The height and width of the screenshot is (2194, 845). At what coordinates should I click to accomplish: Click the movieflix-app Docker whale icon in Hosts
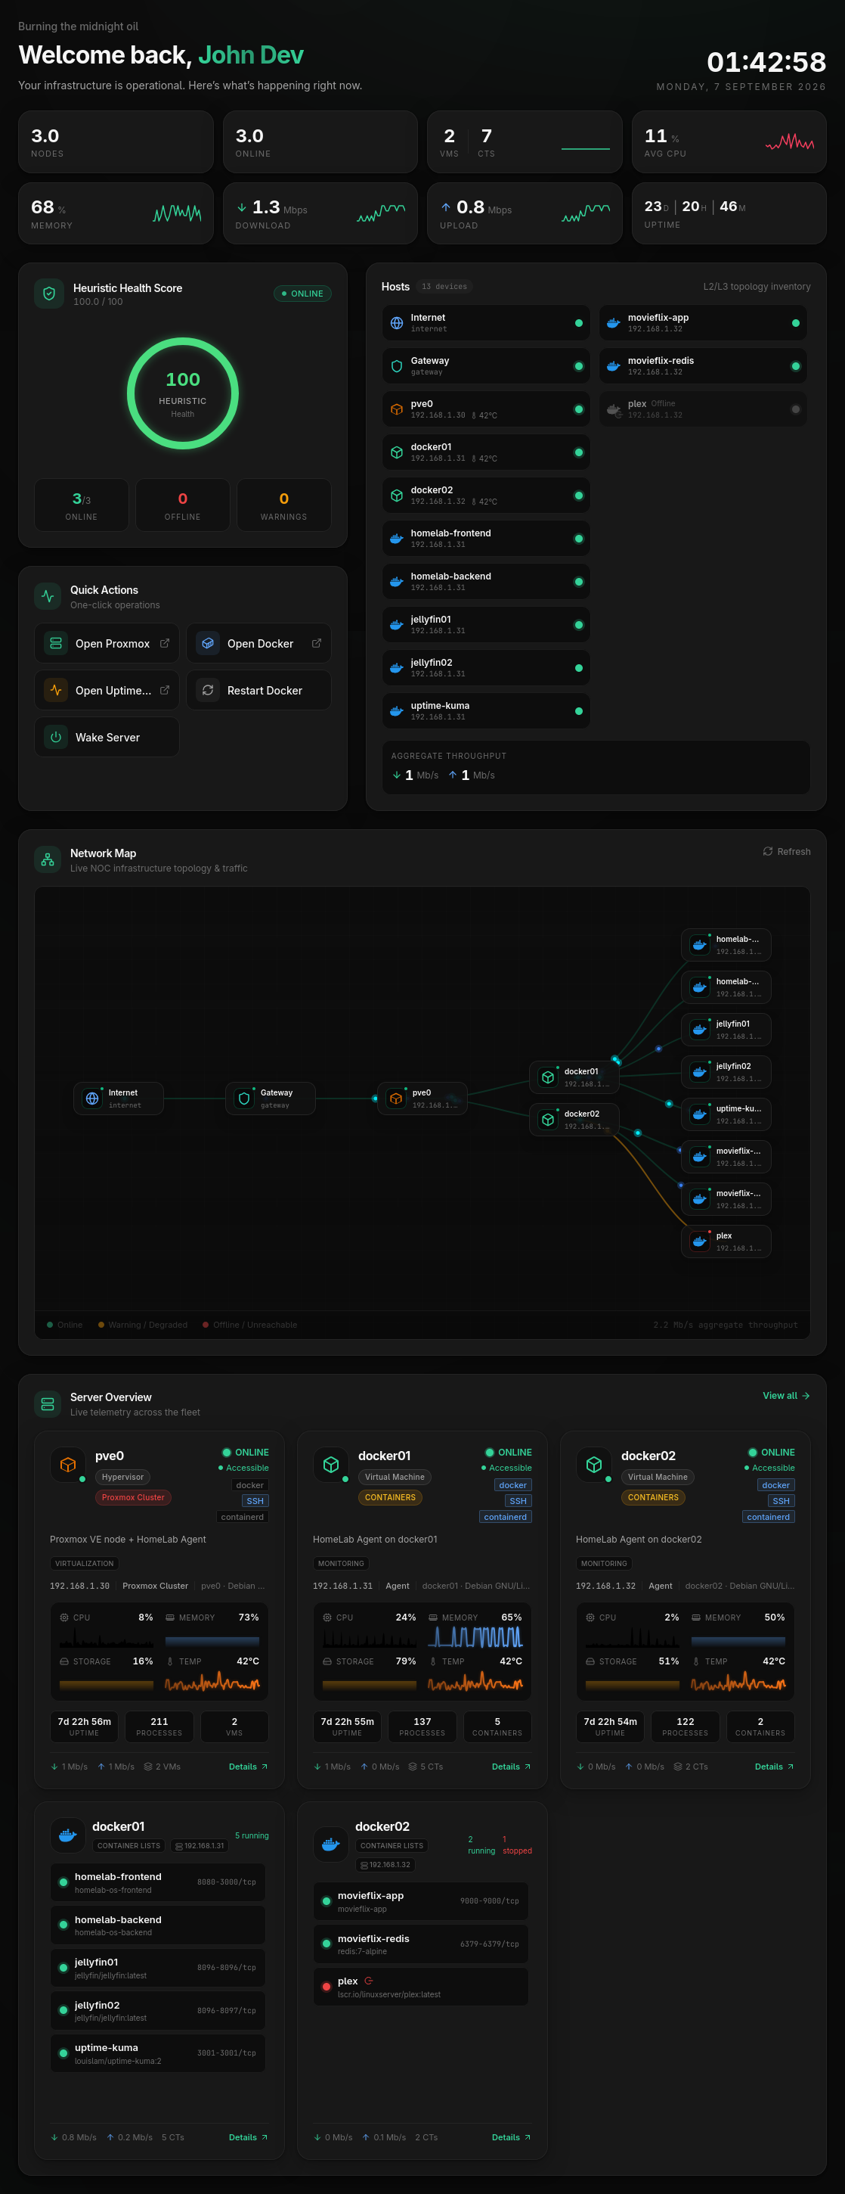coord(613,323)
